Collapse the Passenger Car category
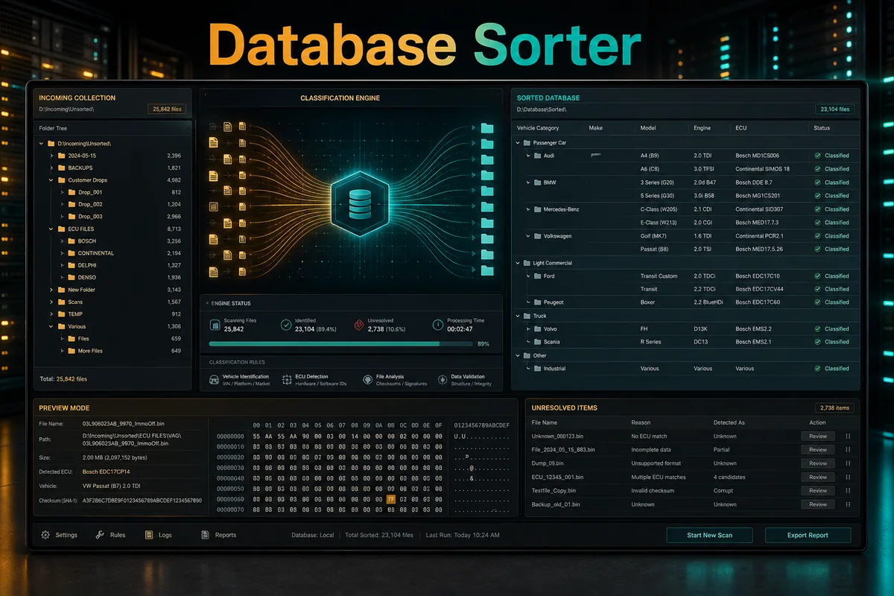Viewport: 894px width, 596px height. pos(518,142)
